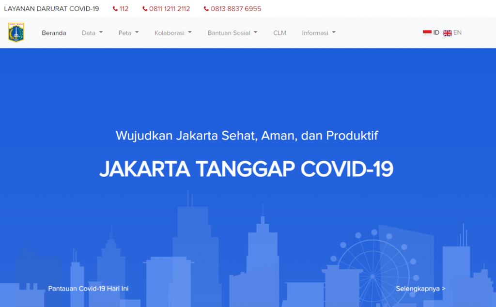This screenshot has width=496, height=307.
Task: Click the JAKARTA TANGGAP COVID-19 heading
Action: coord(247,169)
